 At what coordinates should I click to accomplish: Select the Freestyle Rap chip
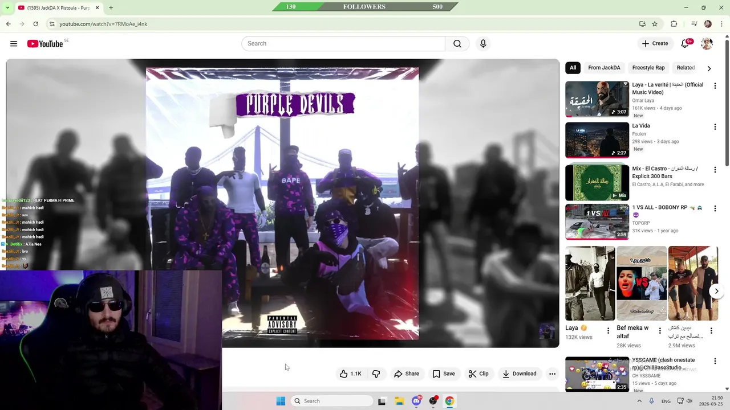(x=648, y=68)
